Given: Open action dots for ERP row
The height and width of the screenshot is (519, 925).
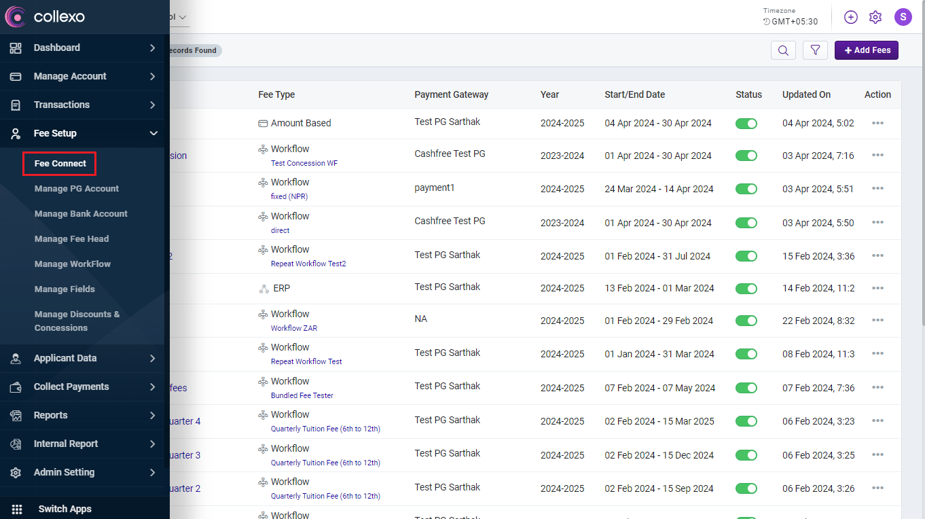Looking at the screenshot, I should pyautogui.click(x=877, y=289).
